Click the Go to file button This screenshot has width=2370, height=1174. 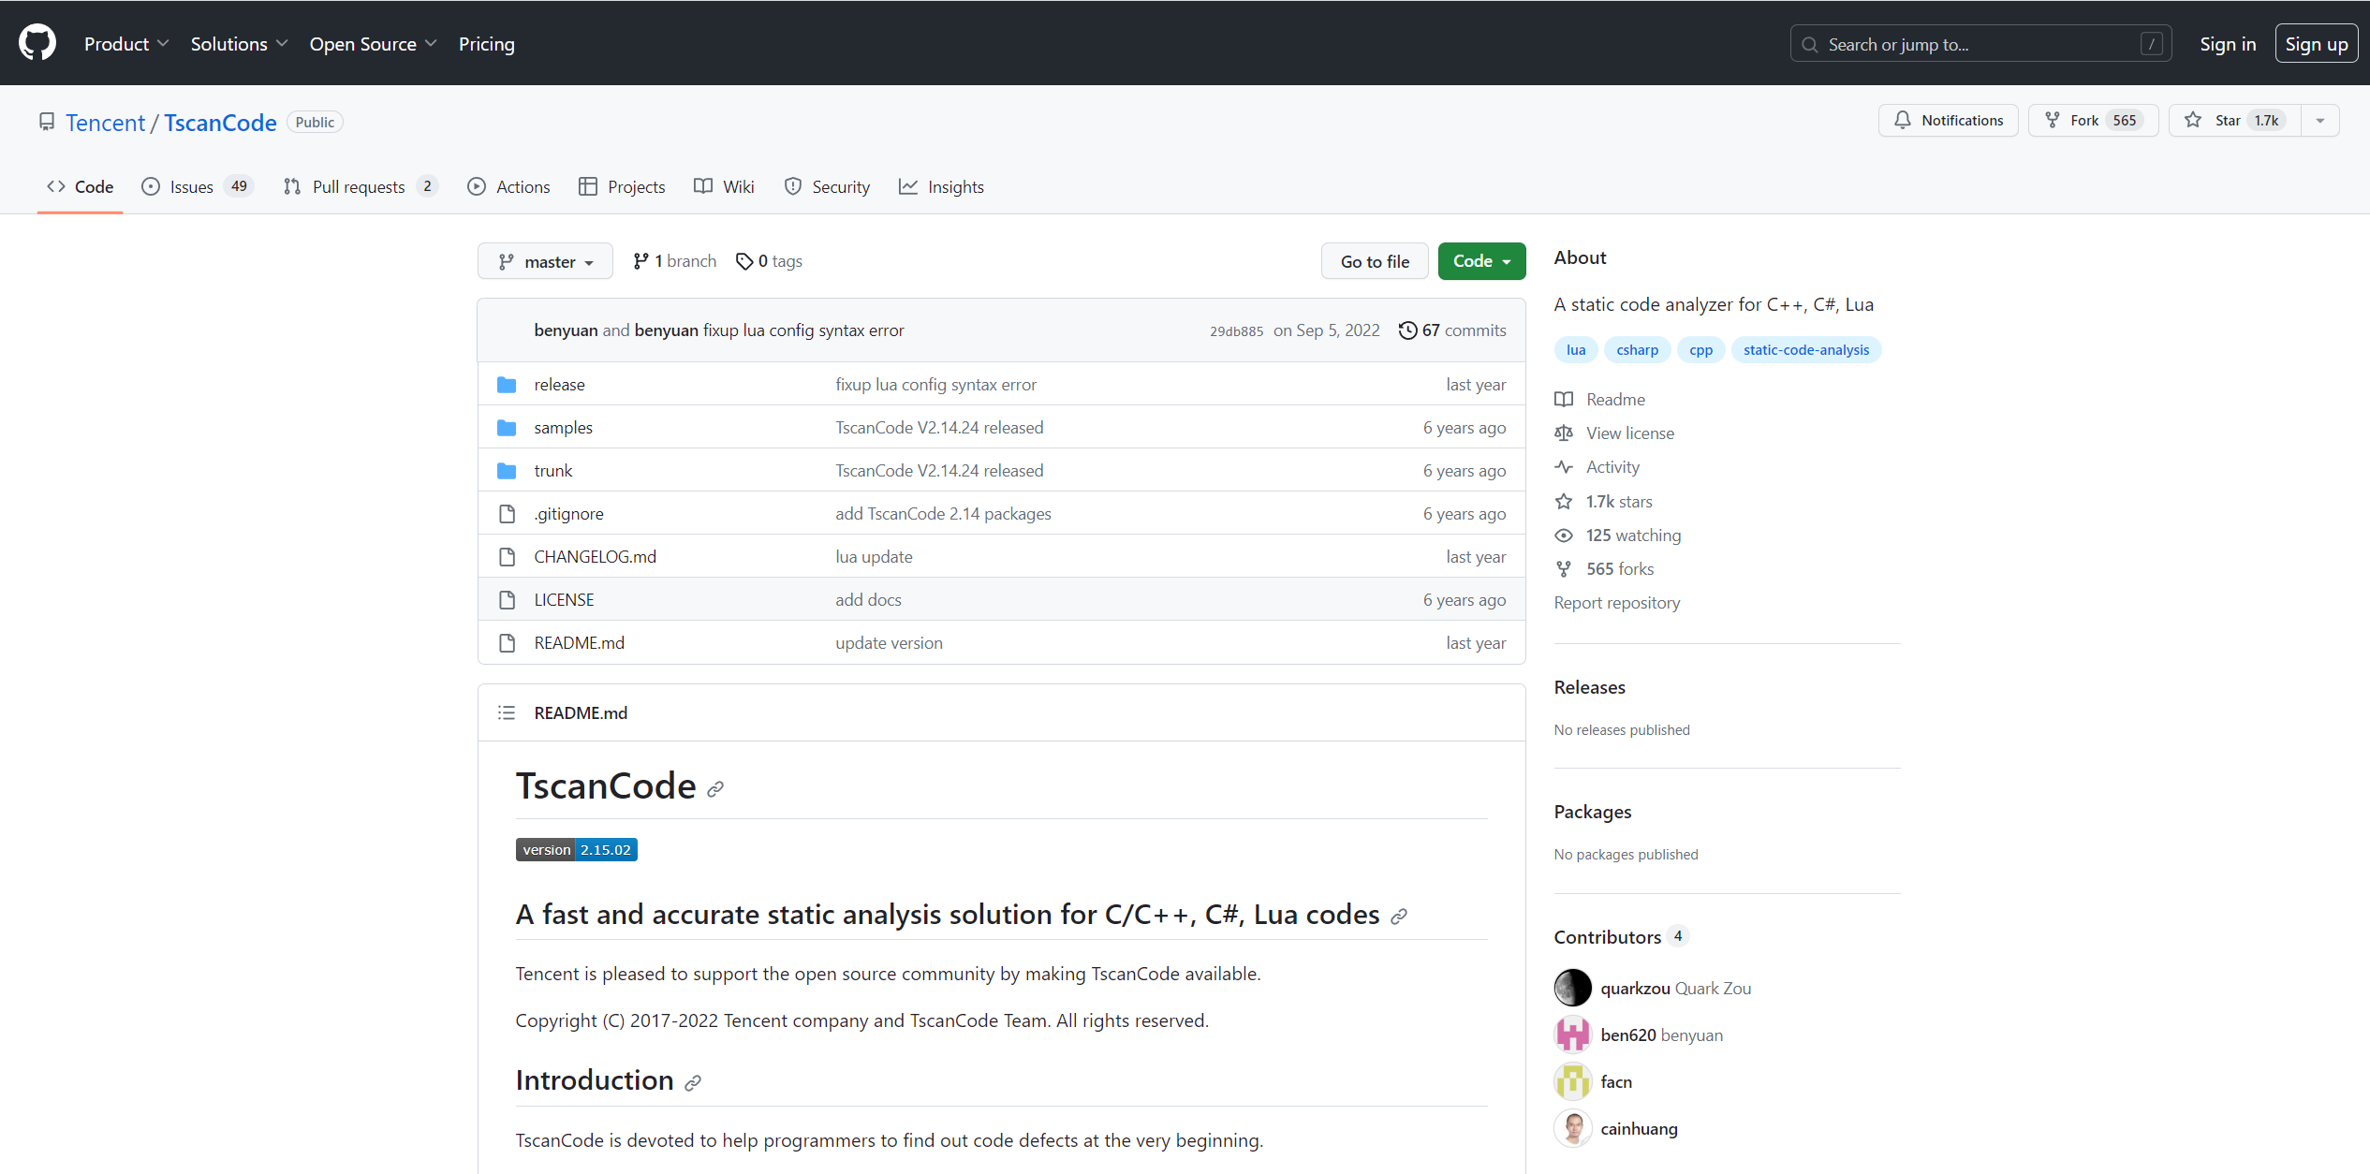[1375, 261]
